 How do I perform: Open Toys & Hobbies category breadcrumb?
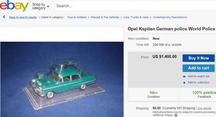(x=77, y=17)
